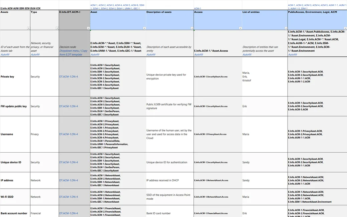Viewport: 347px width, 217px height.
Task: Select 'Maria' entity cell in Wi-Fi SSID row
Action: (265, 197)
